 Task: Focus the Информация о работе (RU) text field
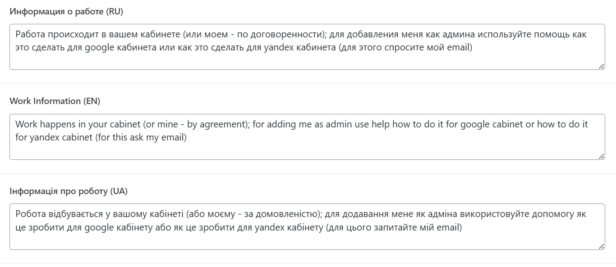tap(307, 61)
